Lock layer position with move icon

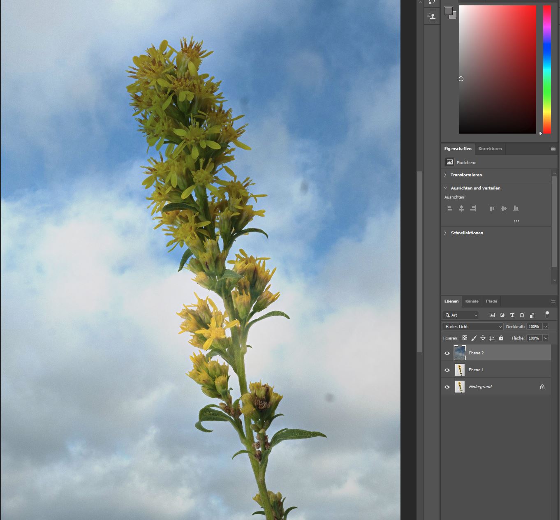click(x=483, y=338)
